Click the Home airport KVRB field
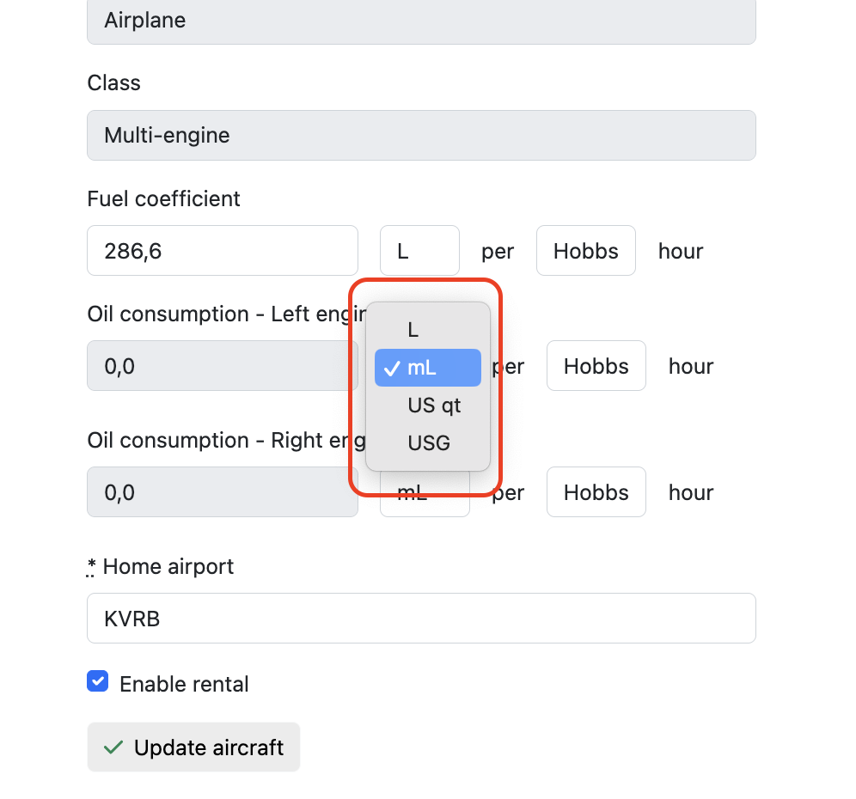This screenshot has width=856, height=799. pos(421,619)
